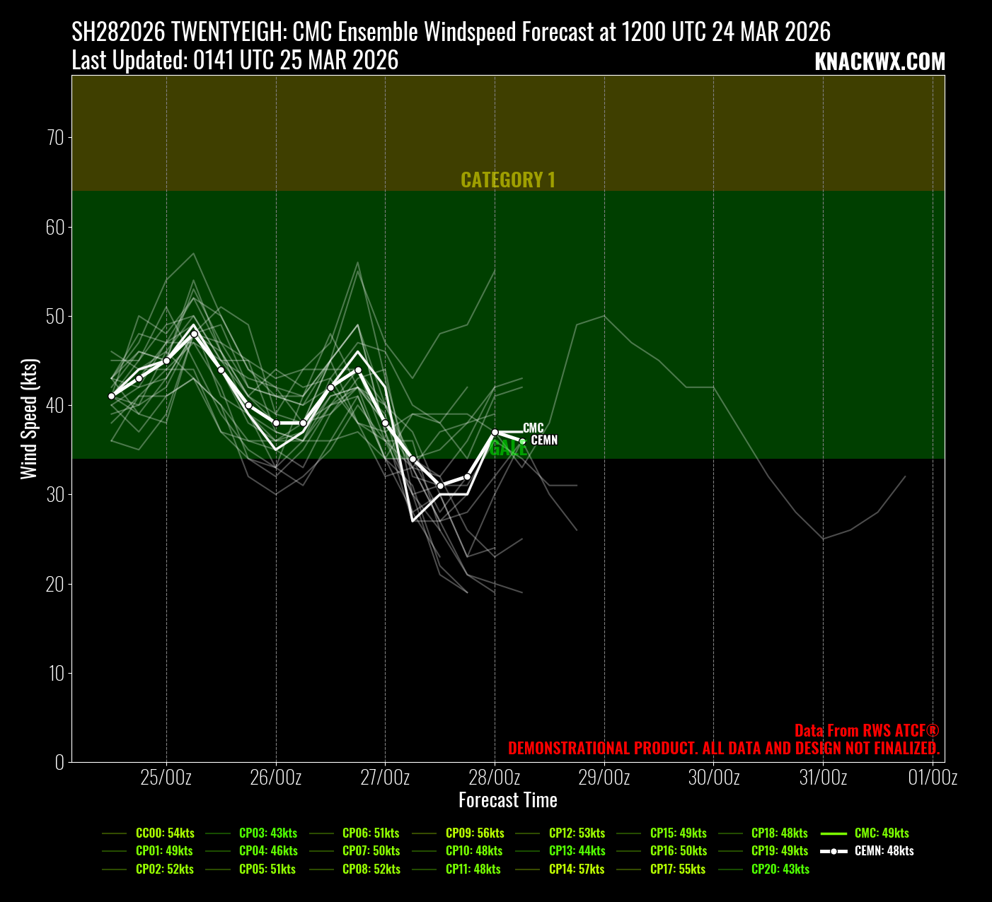Click the KNACKWX.COM watermark link
The height and width of the screenshot is (902, 992).
click(879, 61)
